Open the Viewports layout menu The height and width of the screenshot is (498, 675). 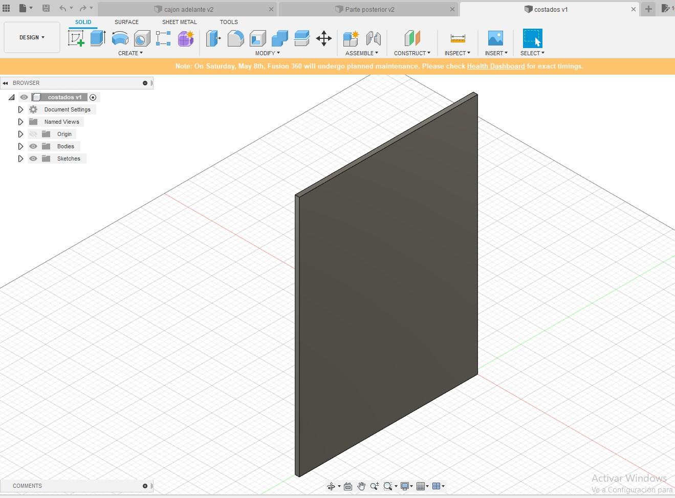[439, 486]
